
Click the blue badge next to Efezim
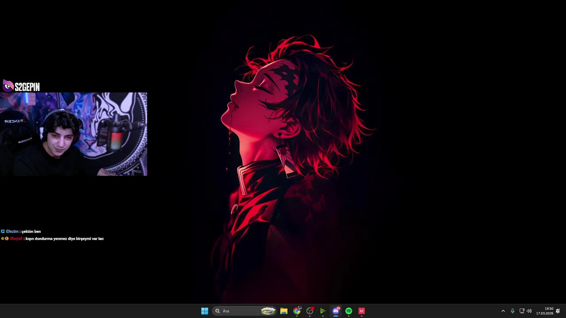click(3, 231)
